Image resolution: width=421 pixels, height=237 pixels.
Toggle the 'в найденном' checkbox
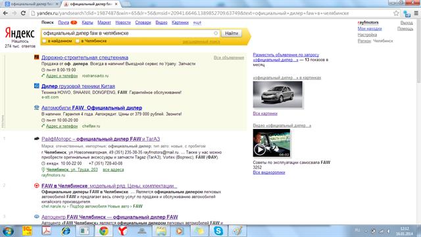click(x=44, y=41)
